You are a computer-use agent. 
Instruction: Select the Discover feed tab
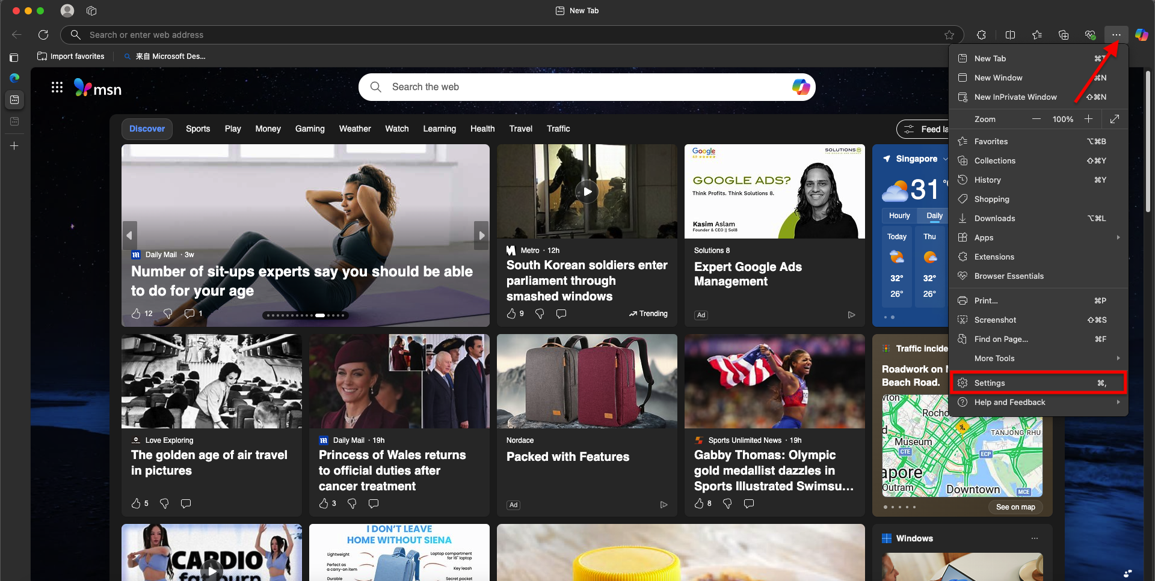[x=147, y=129]
